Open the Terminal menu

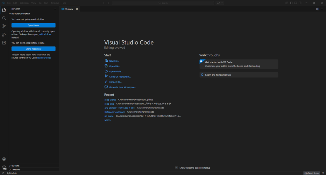(55, 3)
